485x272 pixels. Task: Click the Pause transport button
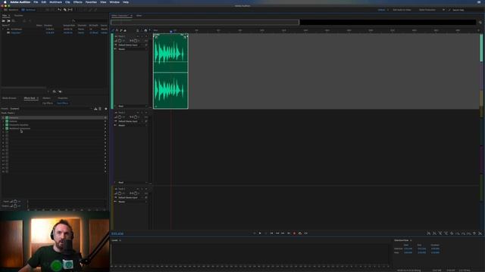point(266,233)
